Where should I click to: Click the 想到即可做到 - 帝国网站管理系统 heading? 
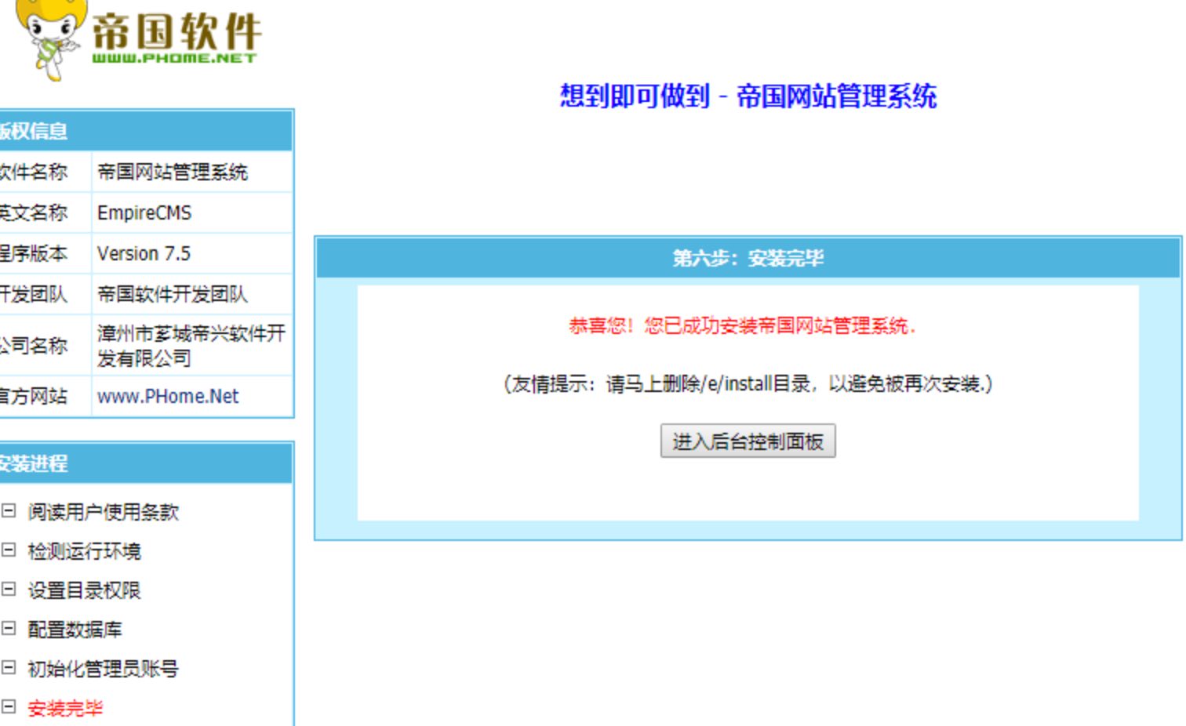tap(748, 96)
